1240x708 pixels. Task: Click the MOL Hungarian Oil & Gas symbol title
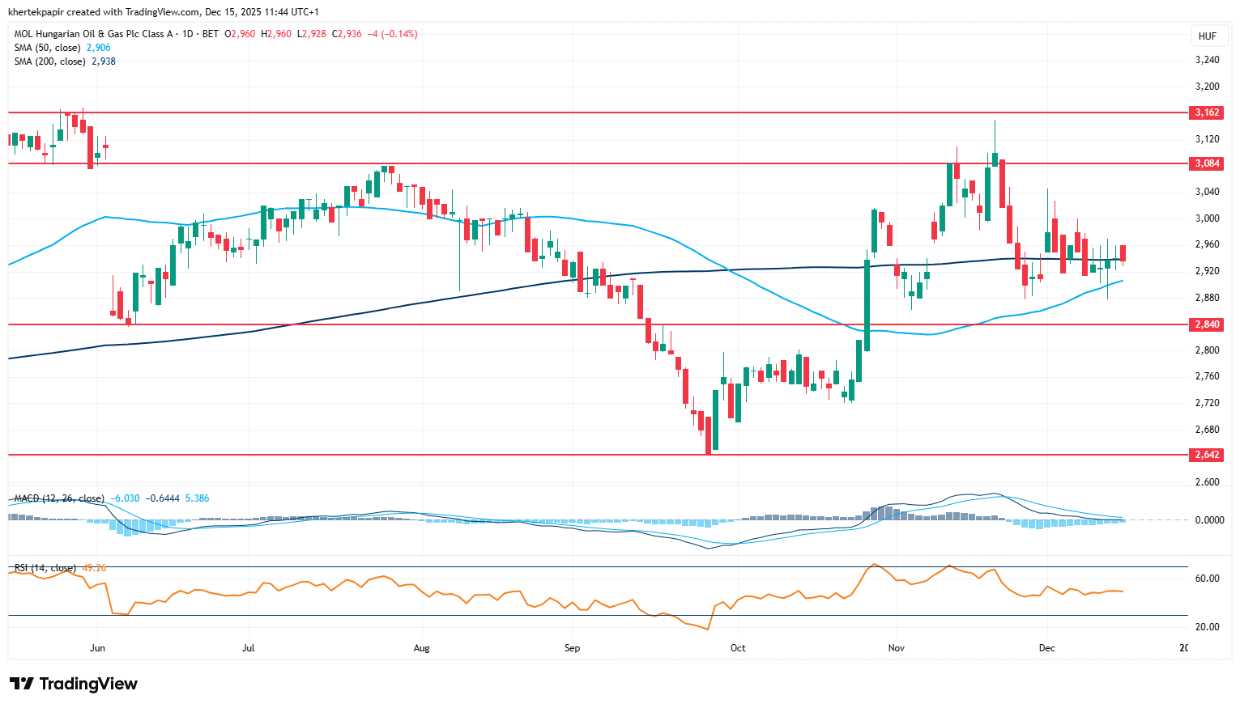(x=93, y=34)
